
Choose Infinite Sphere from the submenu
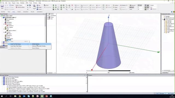[40, 44]
